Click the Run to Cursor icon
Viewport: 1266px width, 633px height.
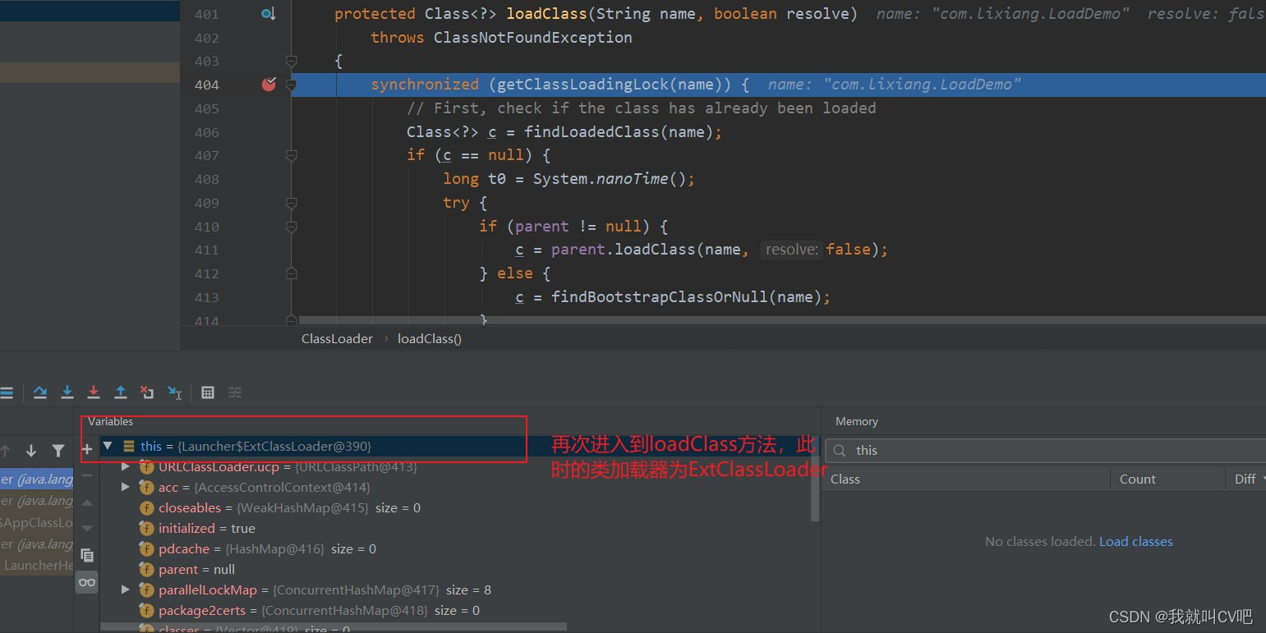(x=174, y=392)
